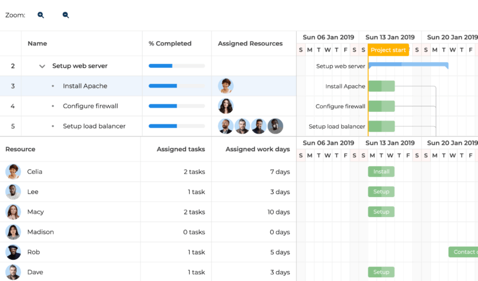Screen dimensions: 478x281
Task: Click Lee's avatar in resource list
Action: tap(13, 192)
